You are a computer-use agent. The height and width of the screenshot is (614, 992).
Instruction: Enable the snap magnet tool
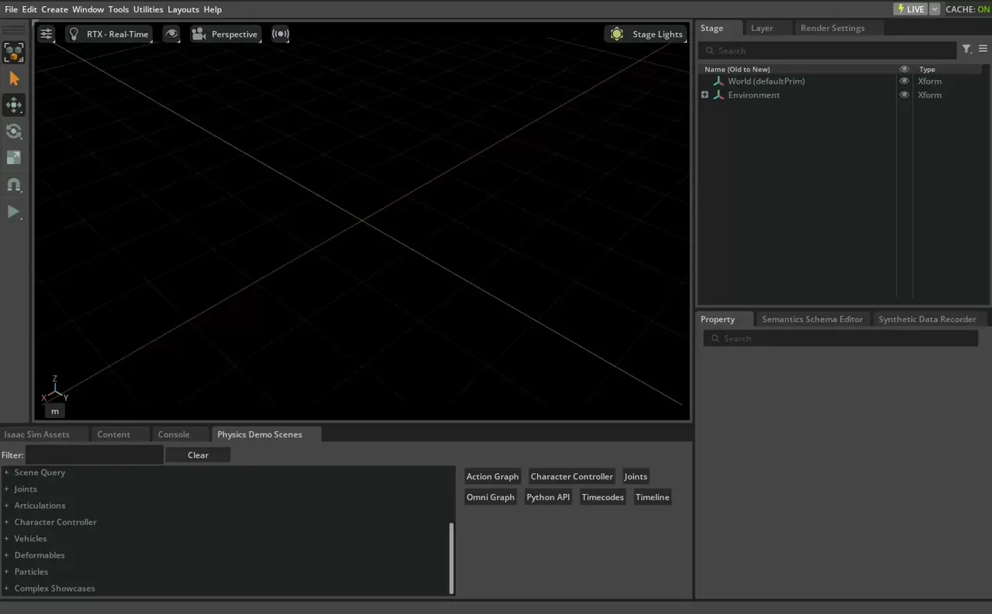[14, 185]
